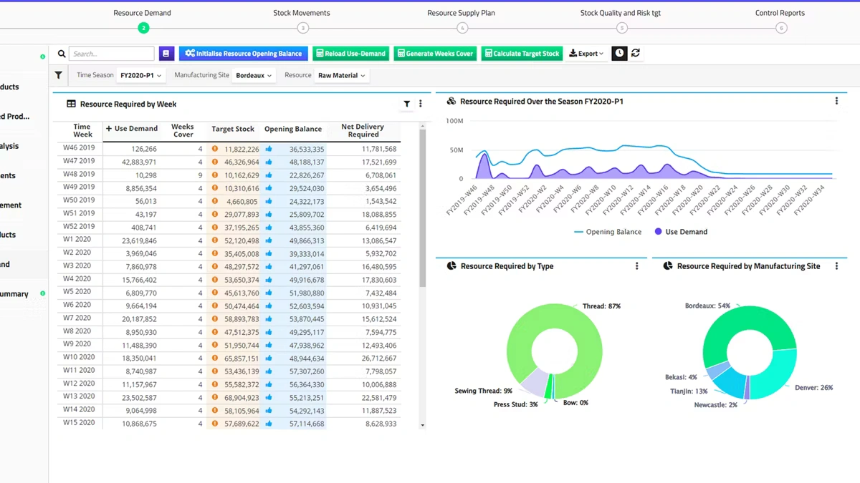Viewport: 860px width, 483px height.
Task: Expand the Use Demand column plus sign
Action: point(109,129)
